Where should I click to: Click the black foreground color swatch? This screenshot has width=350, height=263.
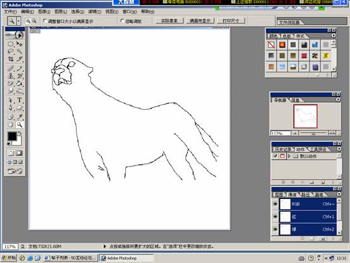coord(12,136)
